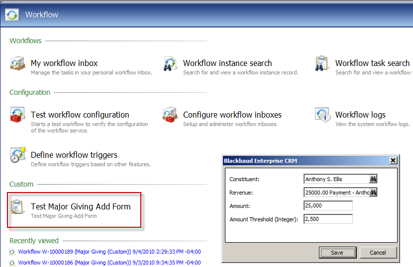This screenshot has height=267, width=413.
Task: Open Workflow instance search
Action: coord(227,63)
